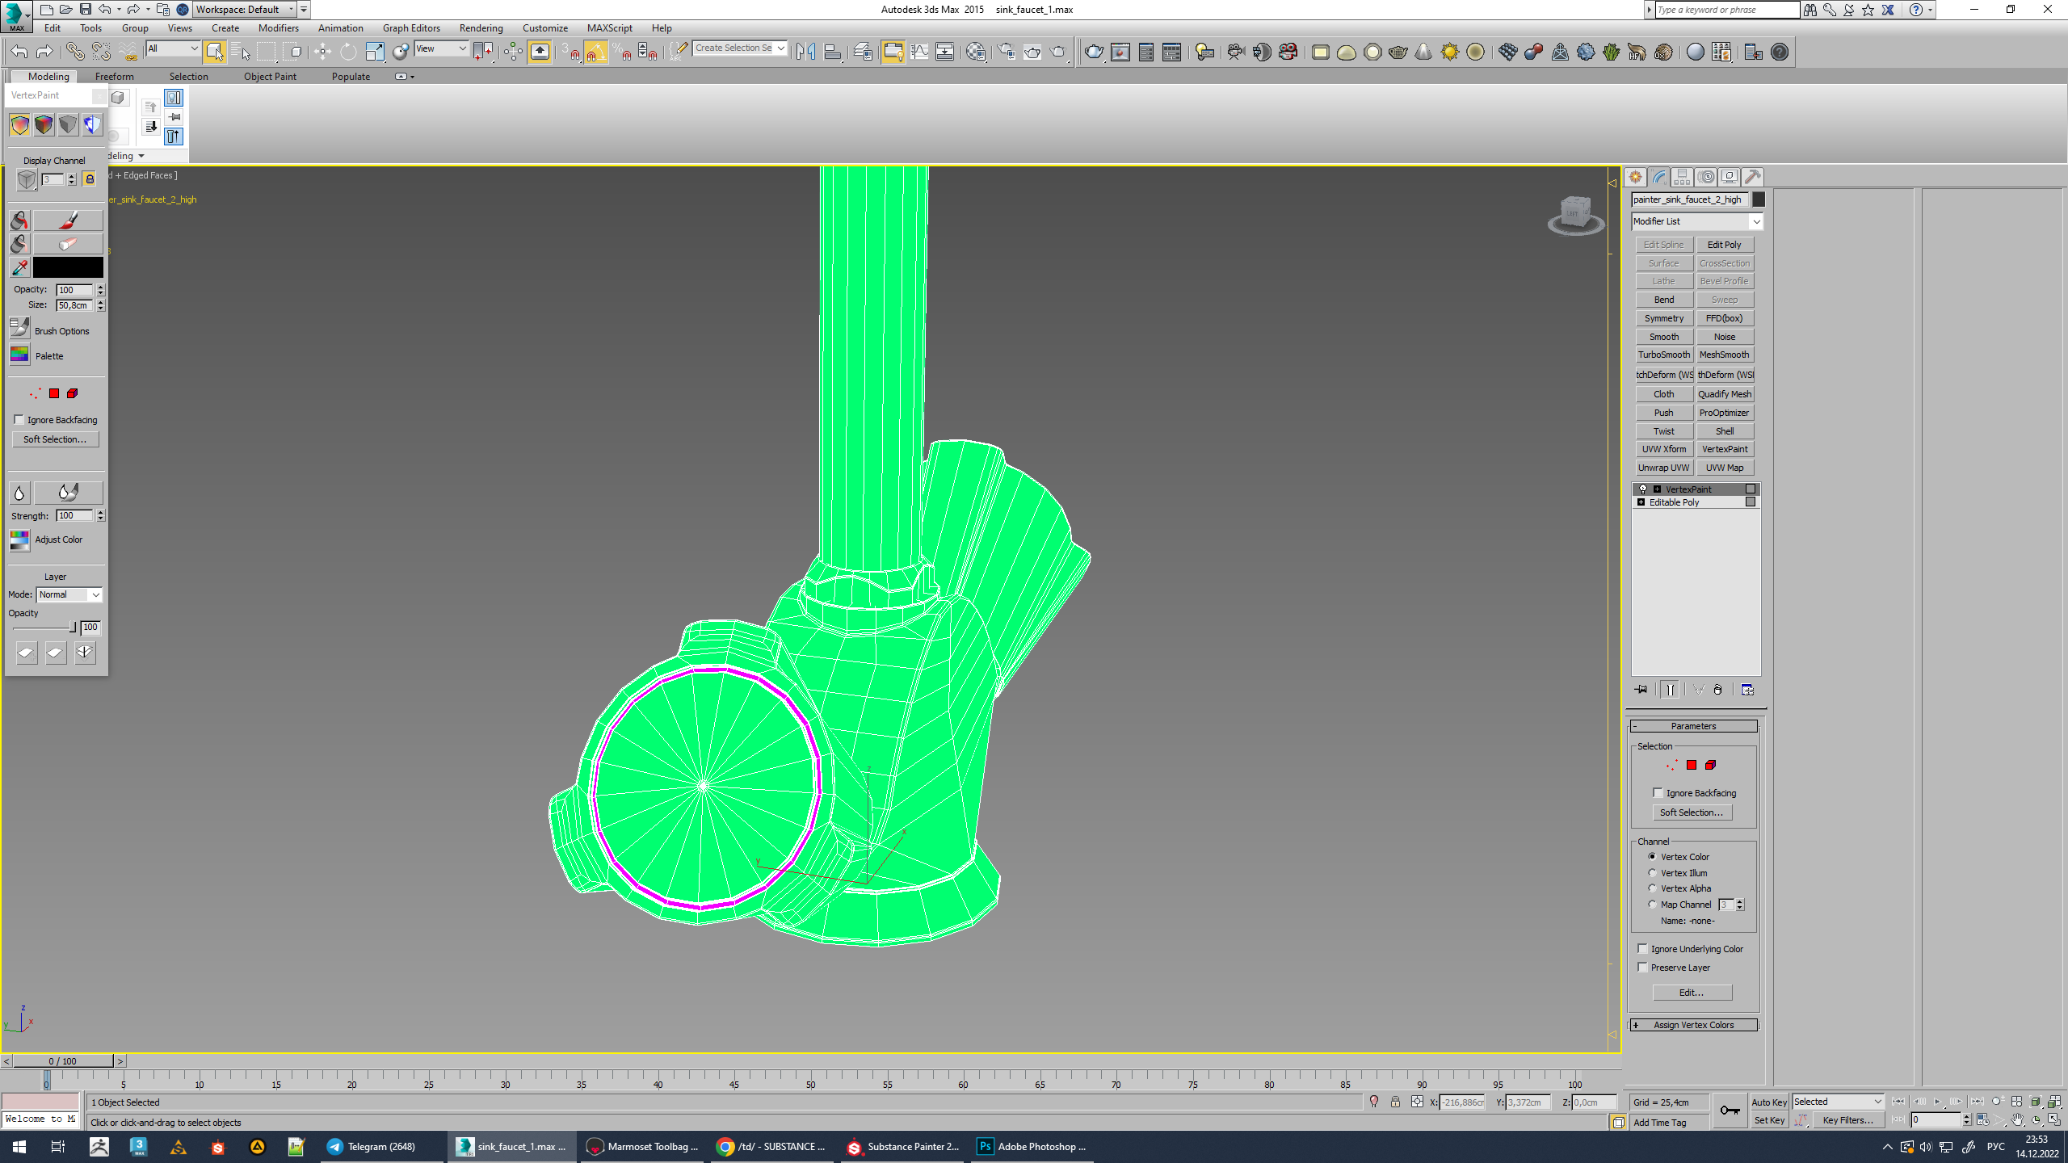The height and width of the screenshot is (1163, 2068).
Task: Click the TurboSmooth modifier button
Action: (x=1663, y=355)
